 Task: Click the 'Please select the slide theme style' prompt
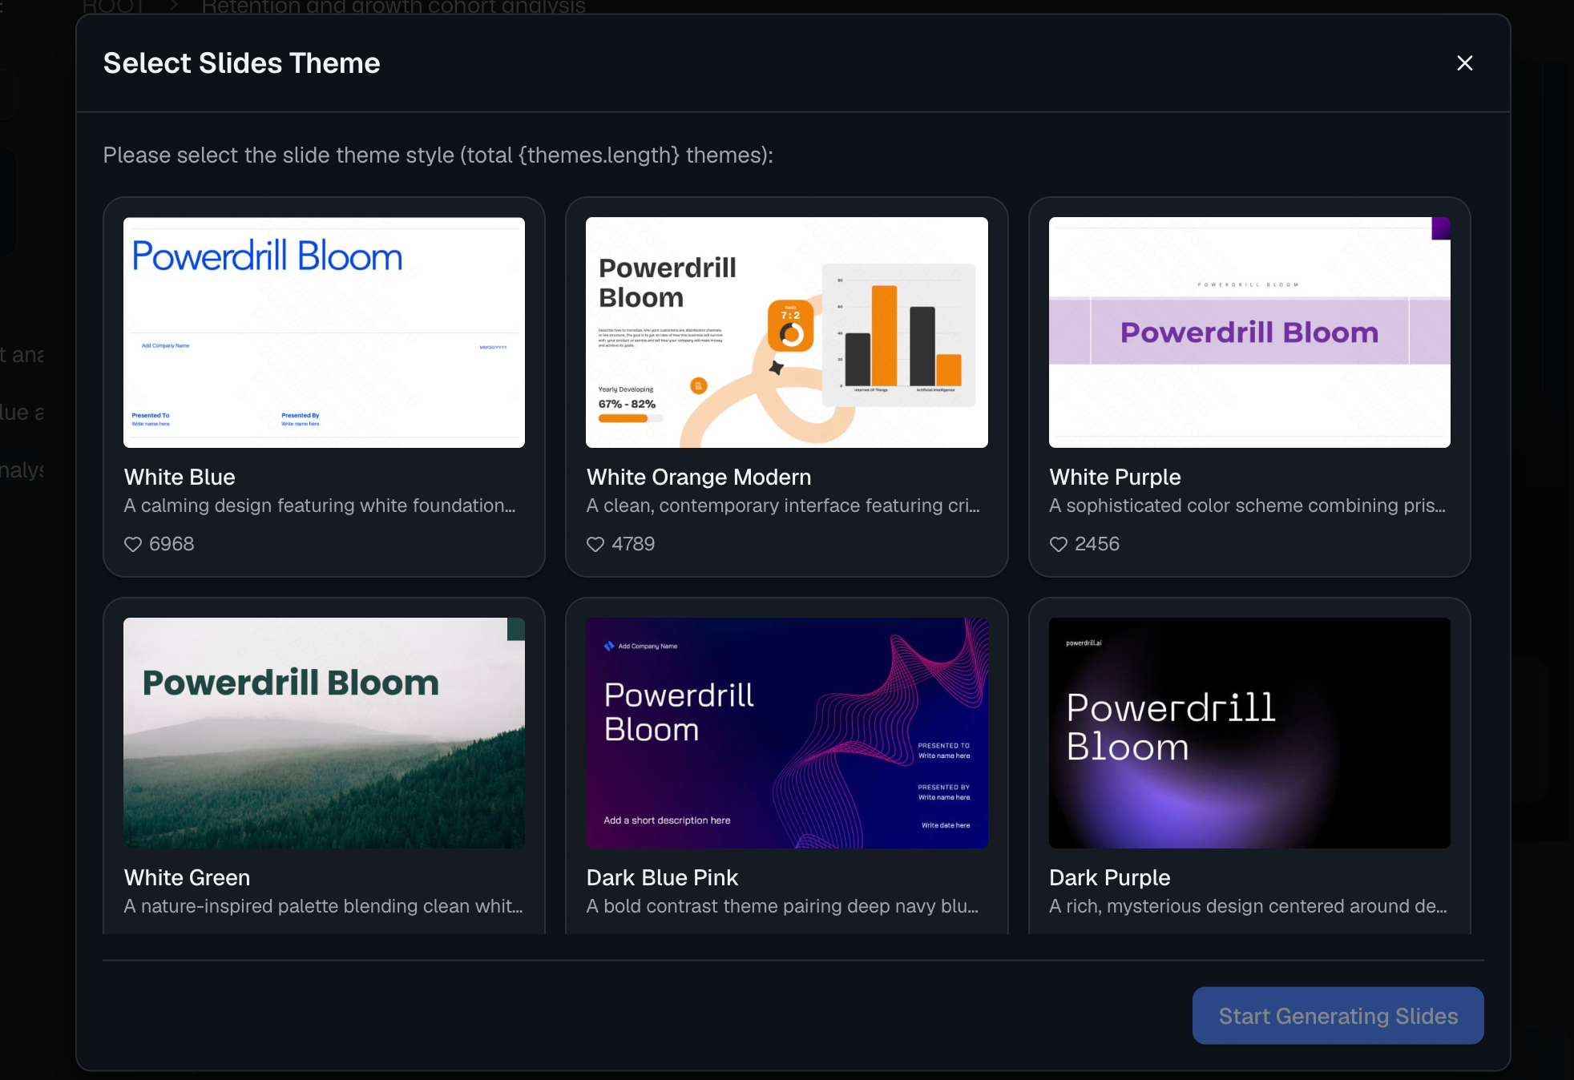click(x=438, y=155)
